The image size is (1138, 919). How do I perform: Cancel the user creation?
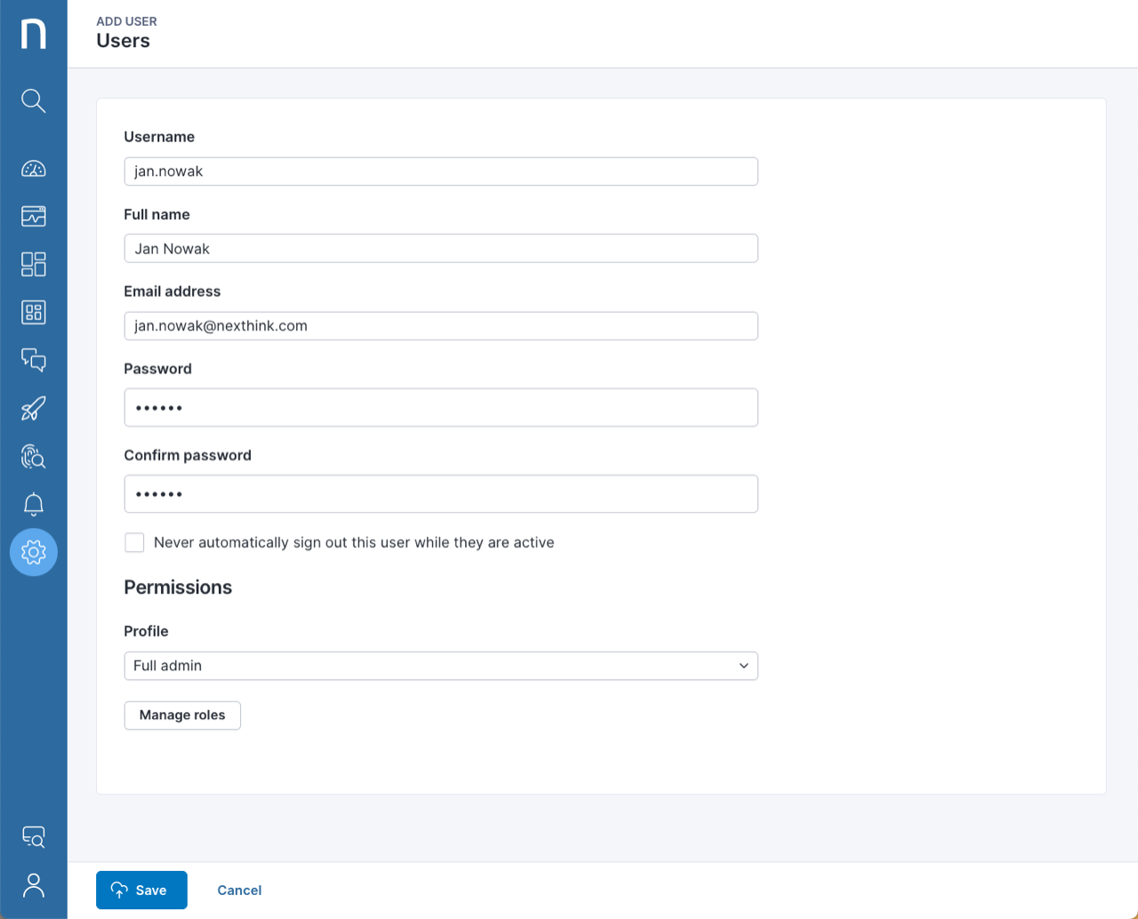[x=238, y=890]
